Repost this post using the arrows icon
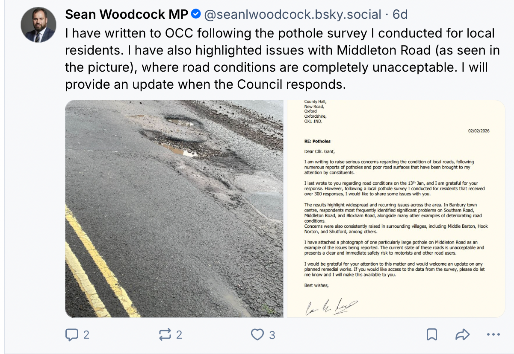This screenshot has height=354, width=514. pos(165,335)
